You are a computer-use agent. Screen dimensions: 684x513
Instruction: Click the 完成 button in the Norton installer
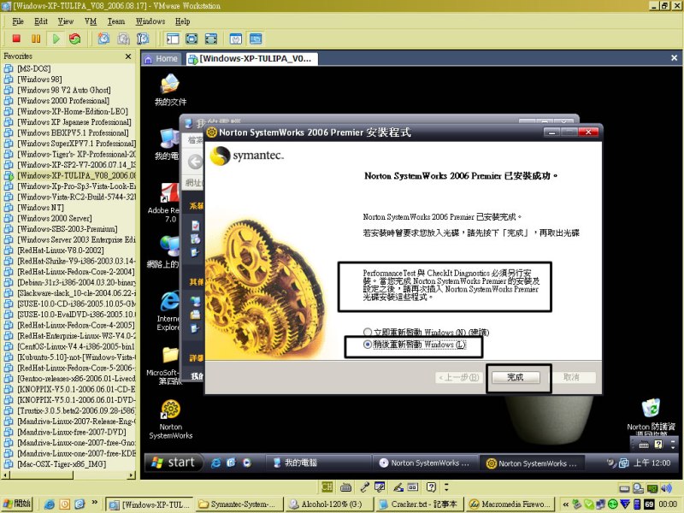tap(516, 377)
